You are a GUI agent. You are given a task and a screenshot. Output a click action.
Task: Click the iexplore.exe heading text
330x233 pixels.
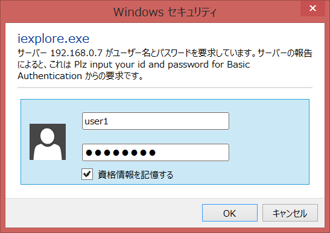(x=54, y=39)
